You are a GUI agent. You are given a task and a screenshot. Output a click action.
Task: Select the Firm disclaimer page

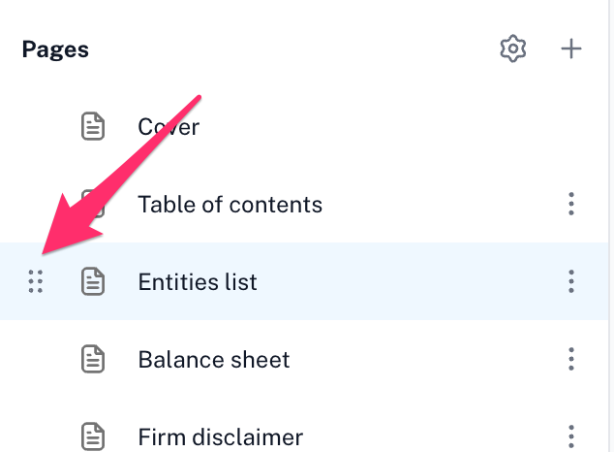click(x=221, y=436)
